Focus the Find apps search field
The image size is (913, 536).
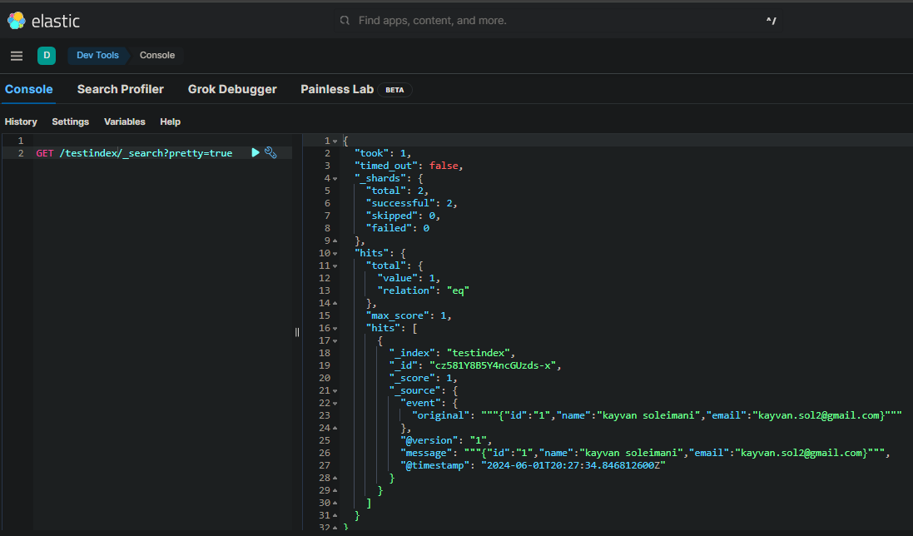558,20
